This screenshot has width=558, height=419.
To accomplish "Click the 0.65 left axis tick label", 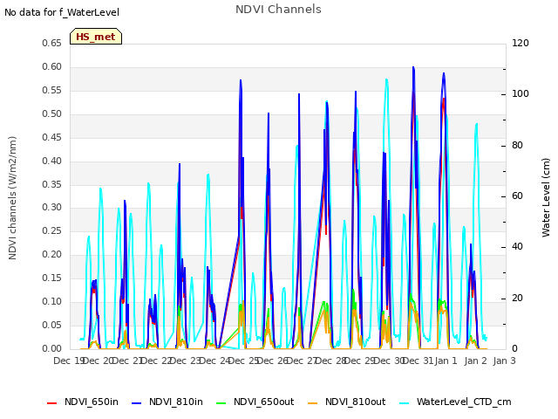I will pos(51,43).
